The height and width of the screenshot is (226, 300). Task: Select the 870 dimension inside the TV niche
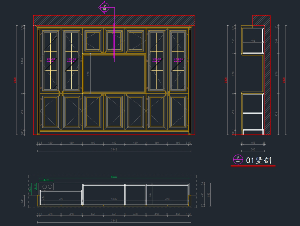pos(88,74)
